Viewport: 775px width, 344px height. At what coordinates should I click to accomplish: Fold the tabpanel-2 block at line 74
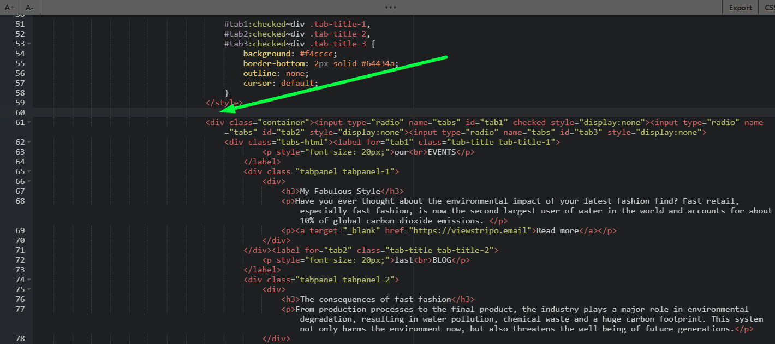[28, 280]
